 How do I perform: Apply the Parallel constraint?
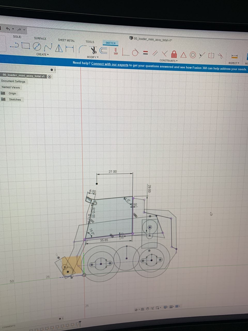point(155,53)
